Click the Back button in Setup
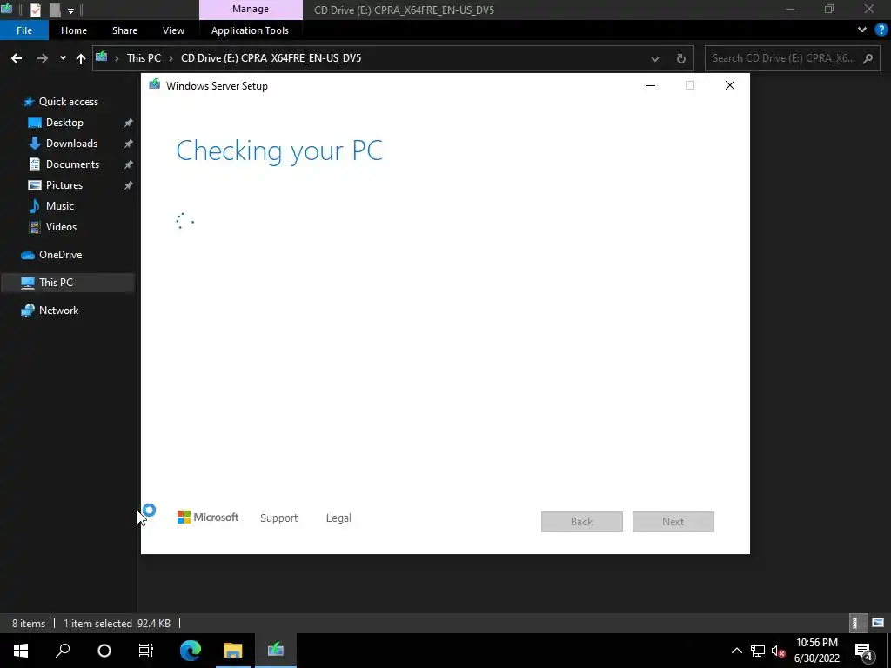 pyautogui.click(x=582, y=522)
